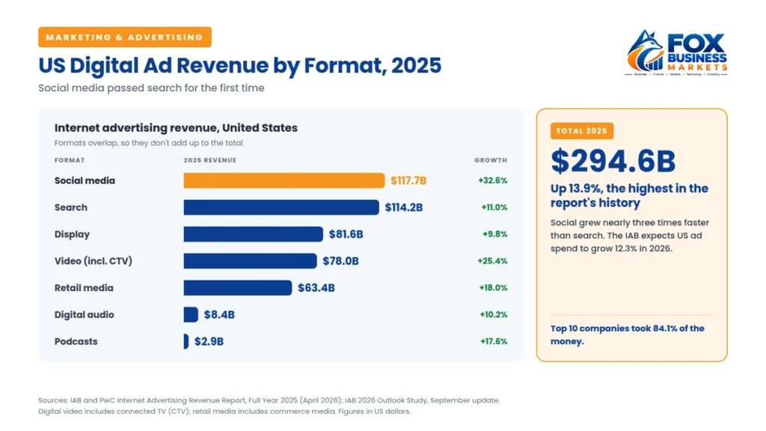This screenshot has width=766, height=431.
Task: Click the $63.4B value
Action: [x=316, y=288]
